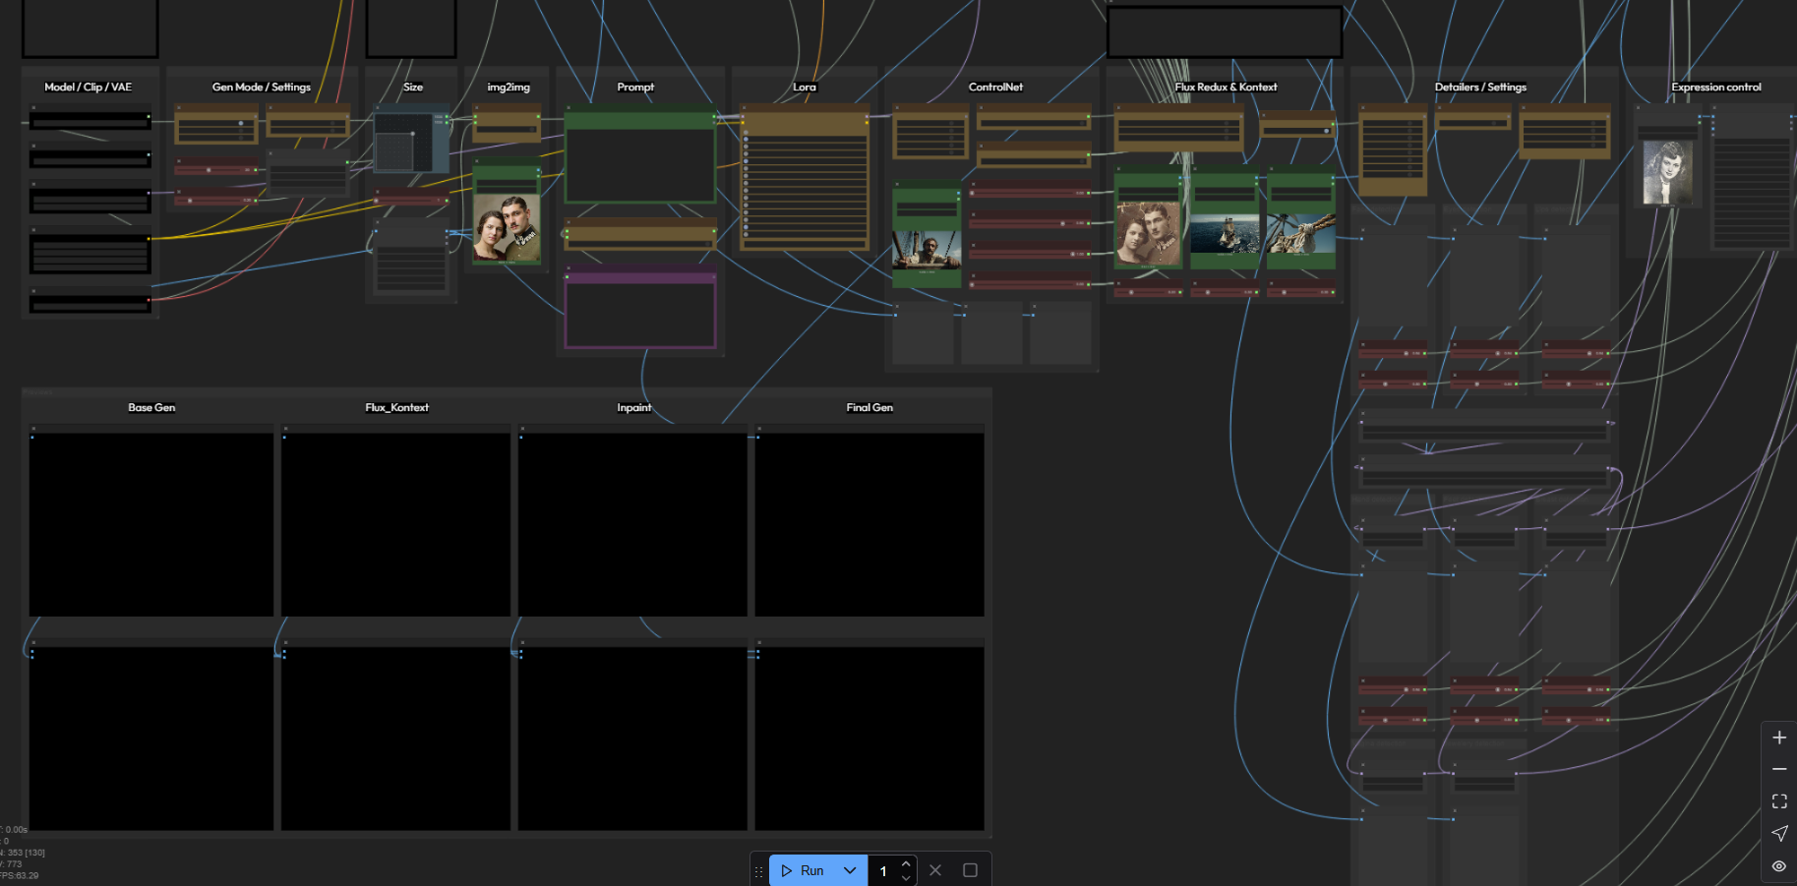1797x886 pixels.
Task: Click the arrow select mode icon
Action: click(x=1779, y=834)
